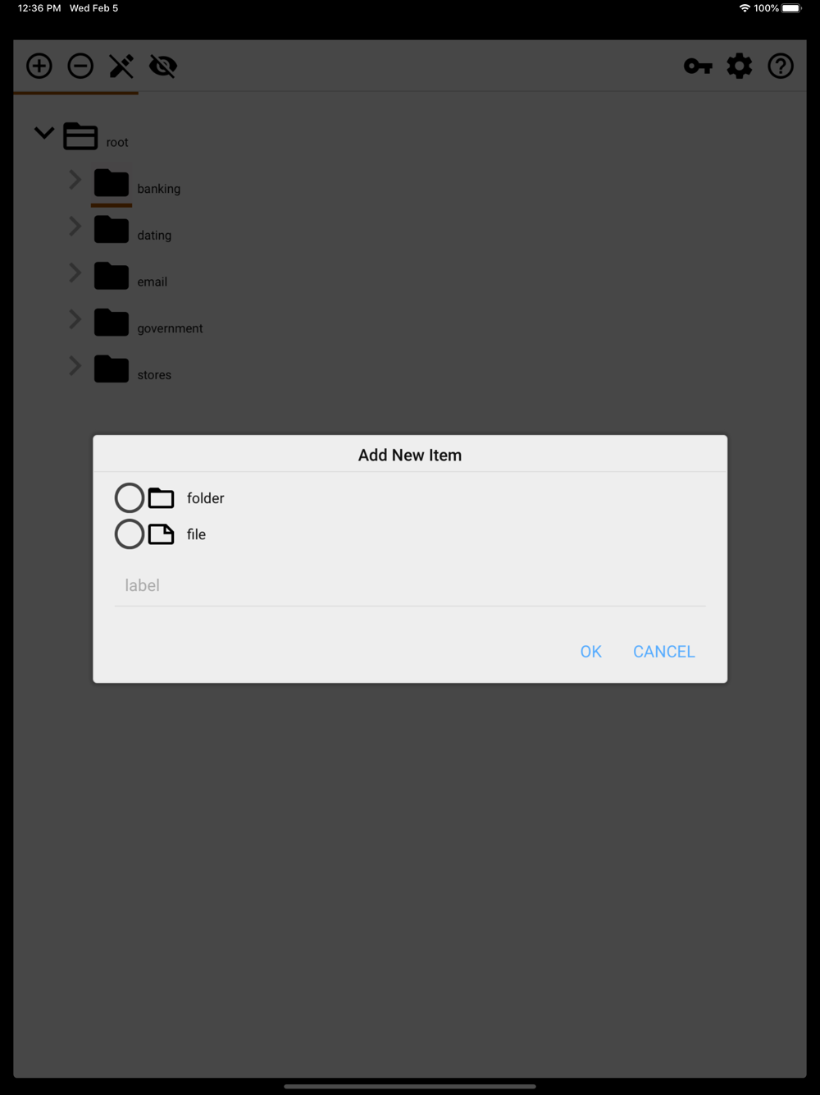Screen dimensions: 820x1095
Task: Focus the label input field
Action: click(x=410, y=586)
